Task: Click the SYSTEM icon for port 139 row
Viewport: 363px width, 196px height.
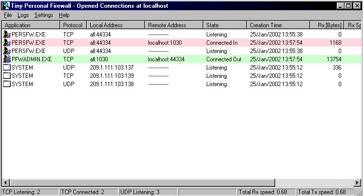Action: 7,75
